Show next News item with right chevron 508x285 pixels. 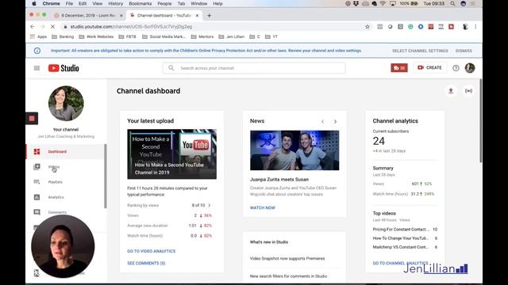[335, 121]
